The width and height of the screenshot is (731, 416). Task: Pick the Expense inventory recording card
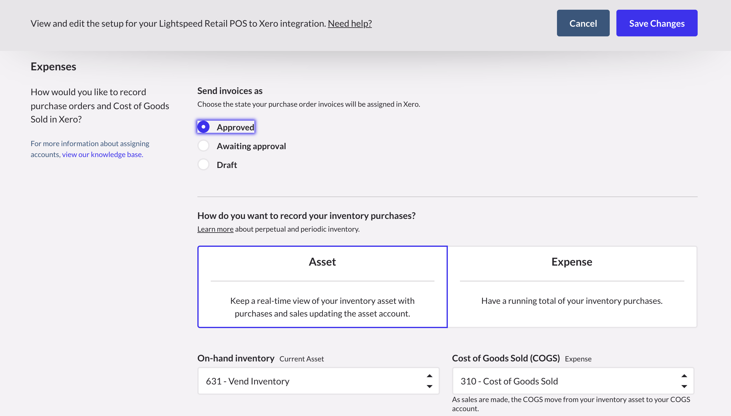pos(572,287)
